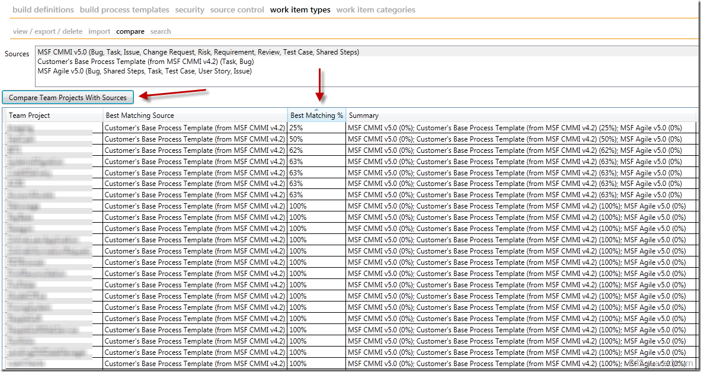
Task: Click the Summary cell containing (50%)
Action: pos(521,139)
